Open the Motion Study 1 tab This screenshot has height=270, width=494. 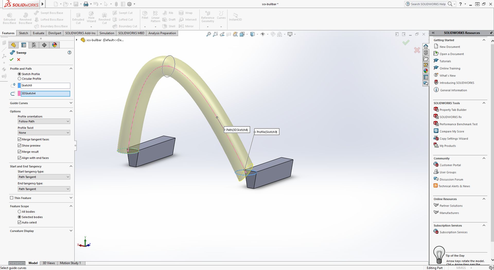click(x=70, y=263)
